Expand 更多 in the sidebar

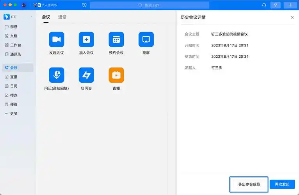[14, 113]
